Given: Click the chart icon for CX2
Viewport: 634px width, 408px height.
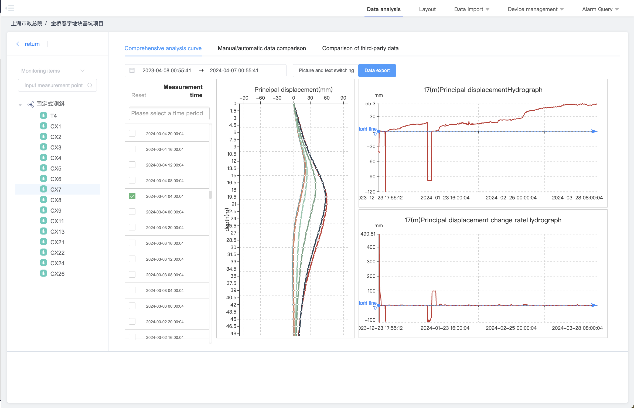Looking at the screenshot, I should pyautogui.click(x=43, y=137).
